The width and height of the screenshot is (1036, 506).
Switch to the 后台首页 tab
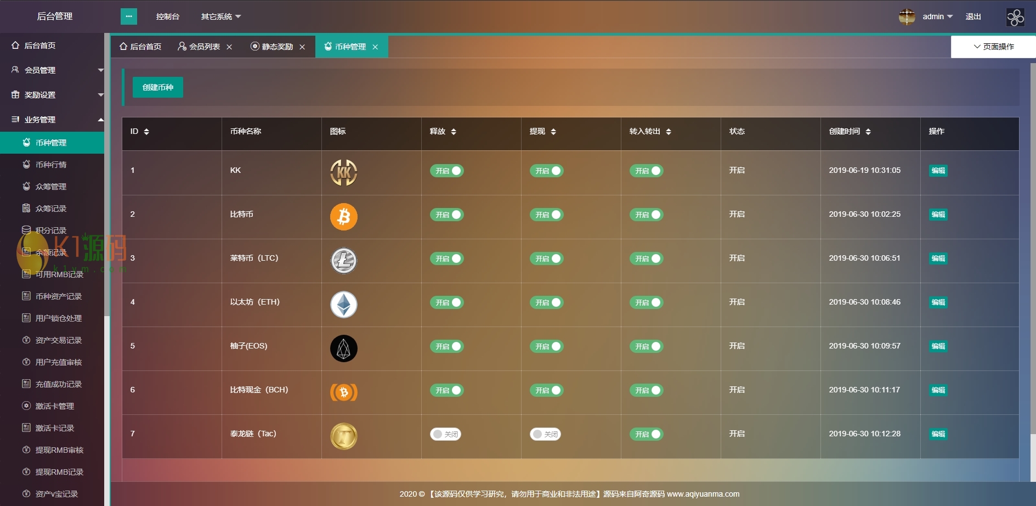140,47
